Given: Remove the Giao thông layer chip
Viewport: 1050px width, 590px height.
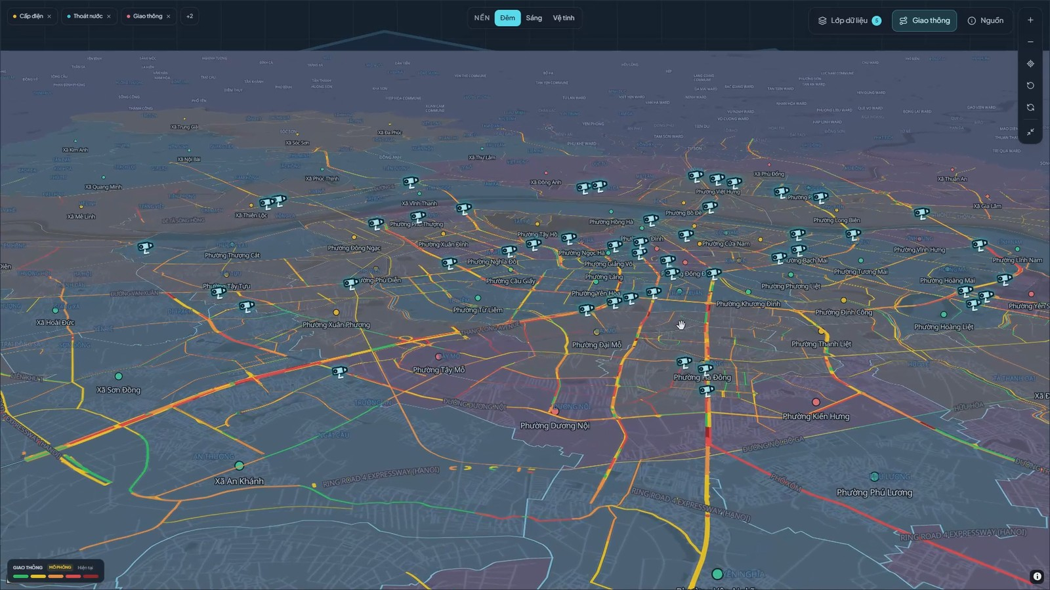Looking at the screenshot, I should point(169,16).
